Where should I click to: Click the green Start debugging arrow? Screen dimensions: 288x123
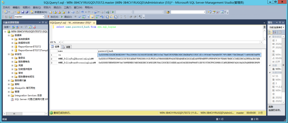click(113, 12)
